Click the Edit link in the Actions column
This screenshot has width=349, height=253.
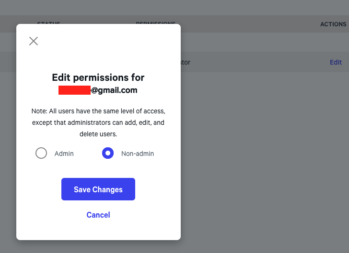tap(336, 62)
